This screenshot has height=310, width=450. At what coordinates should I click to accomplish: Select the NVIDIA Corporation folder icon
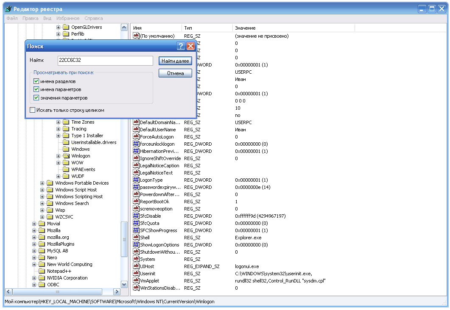42,278
